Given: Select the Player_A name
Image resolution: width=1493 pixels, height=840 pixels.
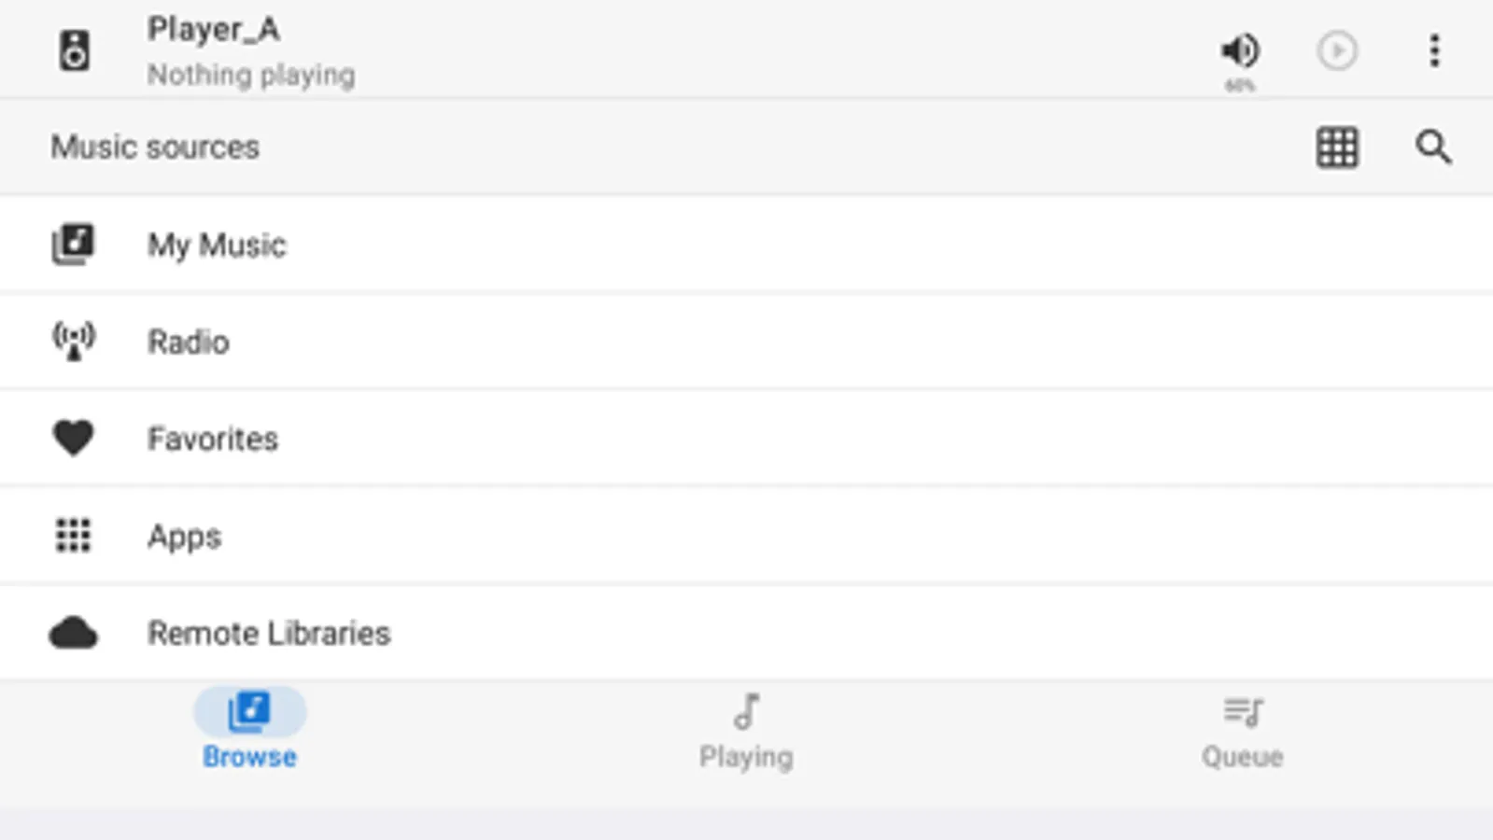Looking at the screenshot, I should 214,30.
